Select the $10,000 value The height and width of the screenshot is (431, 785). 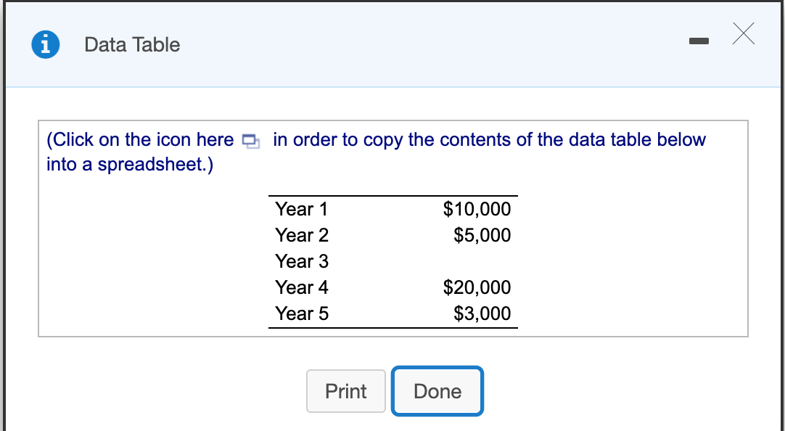tap(477, 209)
